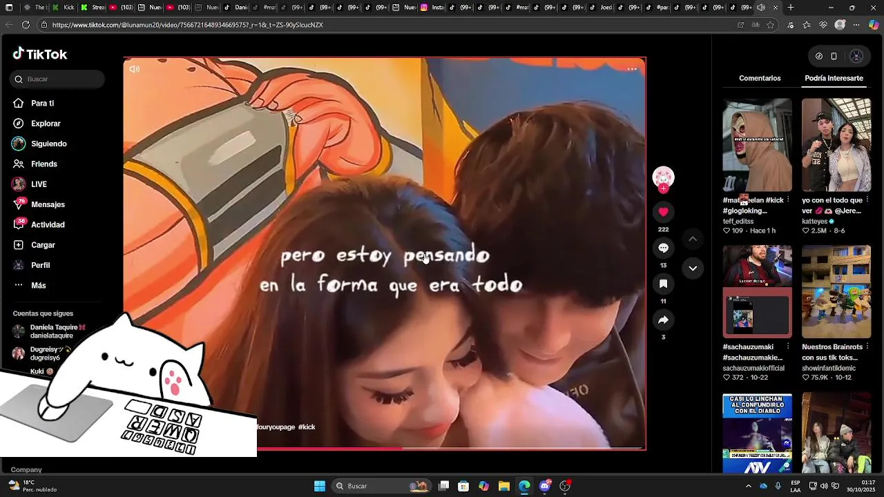884x497 pixels.
Task: Reload the page in browser
Action: [26, 25]
